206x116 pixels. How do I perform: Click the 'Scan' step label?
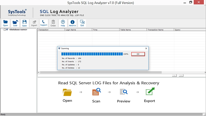[96, 101]
